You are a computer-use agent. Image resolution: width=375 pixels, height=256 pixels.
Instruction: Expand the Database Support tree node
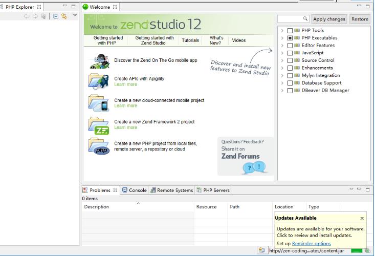tap(282, 83)
